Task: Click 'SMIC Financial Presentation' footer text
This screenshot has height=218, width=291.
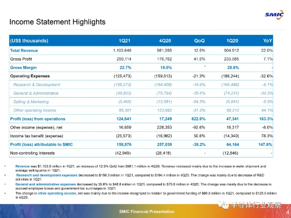Action: 147,212
